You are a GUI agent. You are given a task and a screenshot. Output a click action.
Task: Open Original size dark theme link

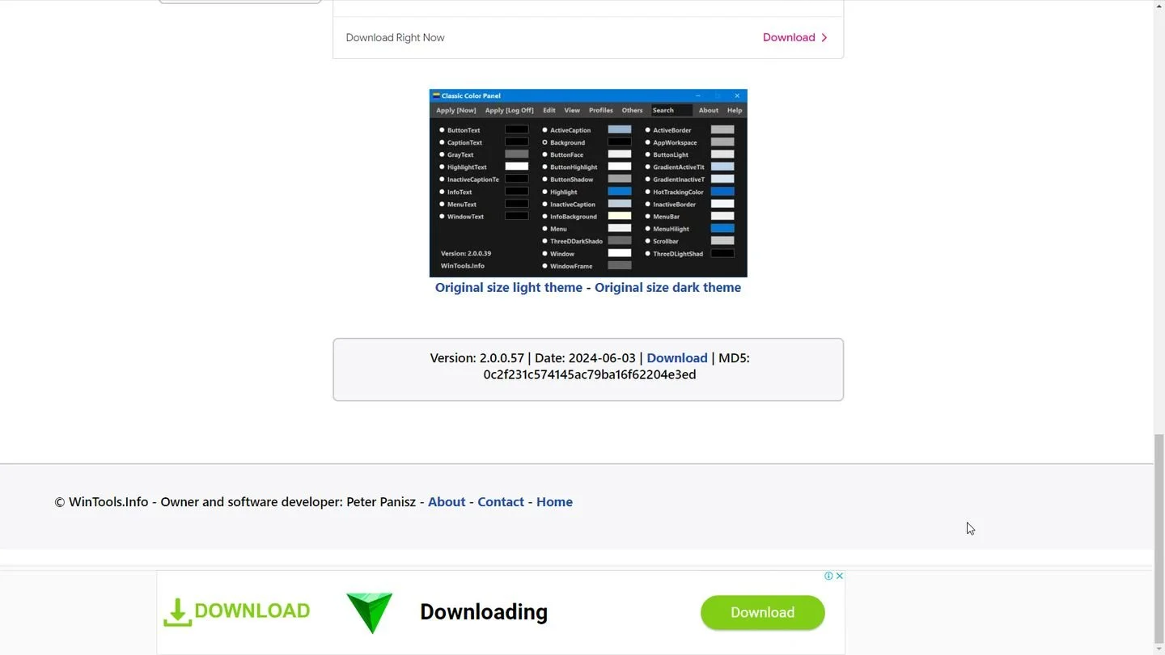[x=667, y=287]
